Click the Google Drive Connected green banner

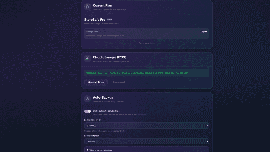[x=147, y=73]
